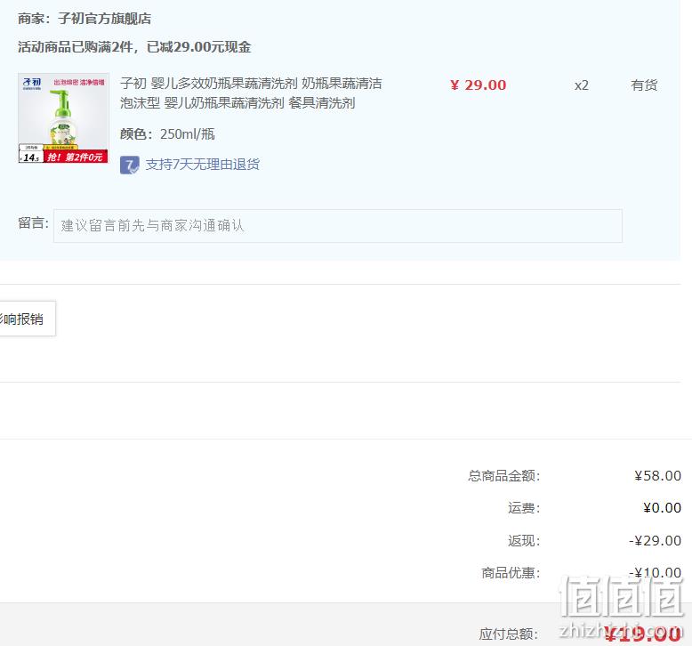
Task: Select 返现 label
Action: coord(524,540)
